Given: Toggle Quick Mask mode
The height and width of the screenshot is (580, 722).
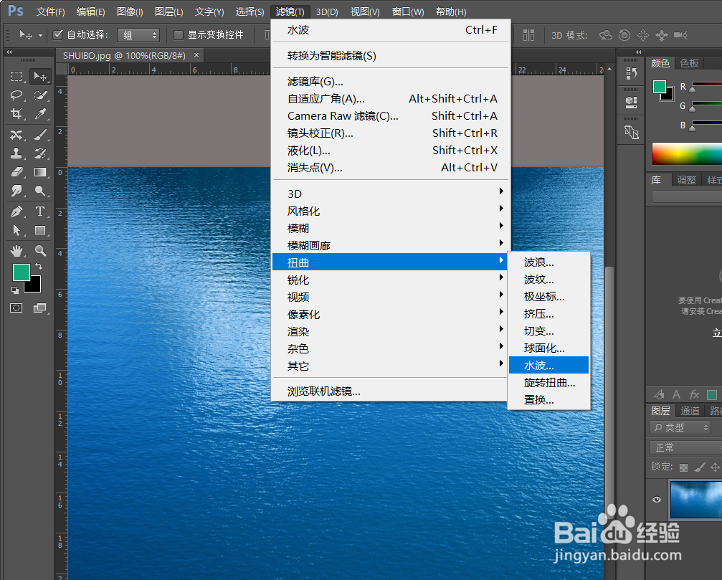Looking at the screenshot, I should click(16, 308).
